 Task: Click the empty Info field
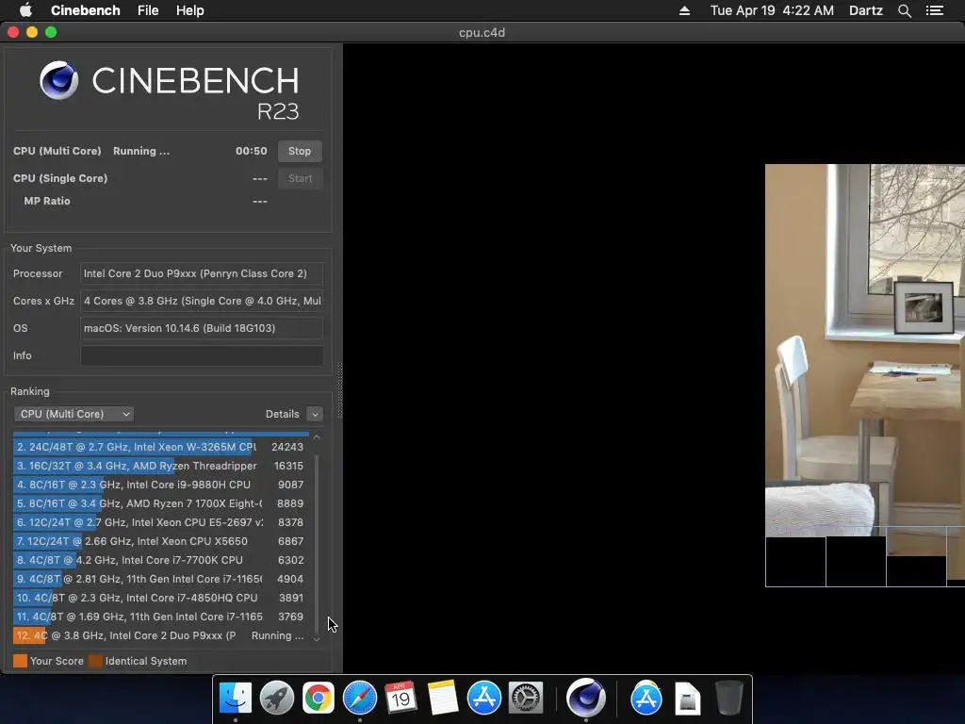(x=202, y=355)
